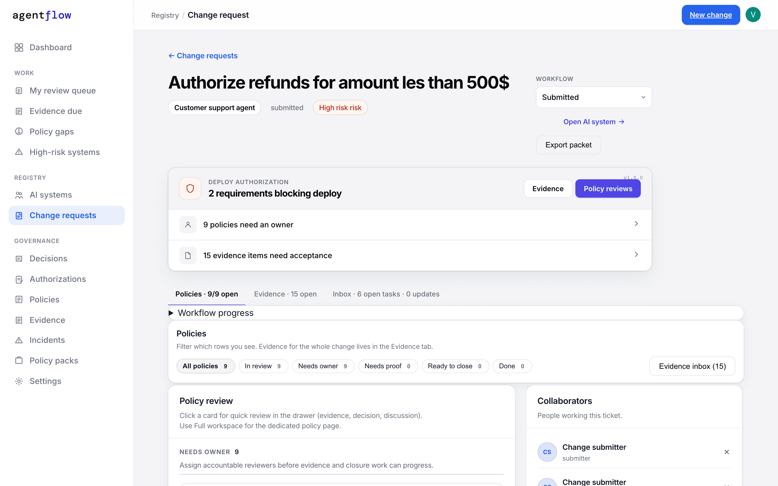Click the Authorize refunds title text
The height and width of the screenshot is (486, 778).
[338, 82]
